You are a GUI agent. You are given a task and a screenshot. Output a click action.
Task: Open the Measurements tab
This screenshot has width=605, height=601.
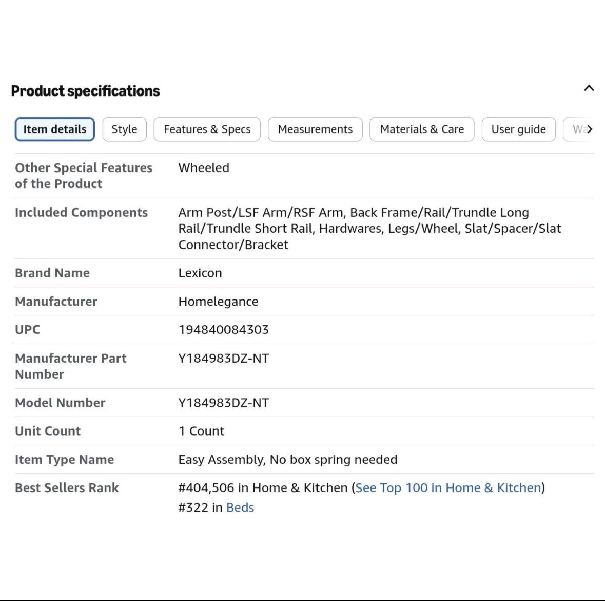point(315,129)
